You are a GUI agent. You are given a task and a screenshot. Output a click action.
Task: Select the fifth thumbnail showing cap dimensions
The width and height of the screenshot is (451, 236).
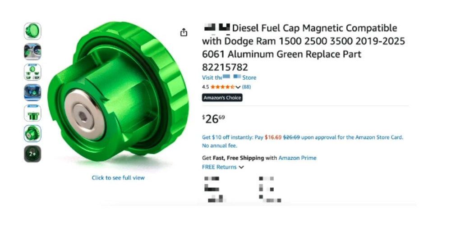point(32,113)
